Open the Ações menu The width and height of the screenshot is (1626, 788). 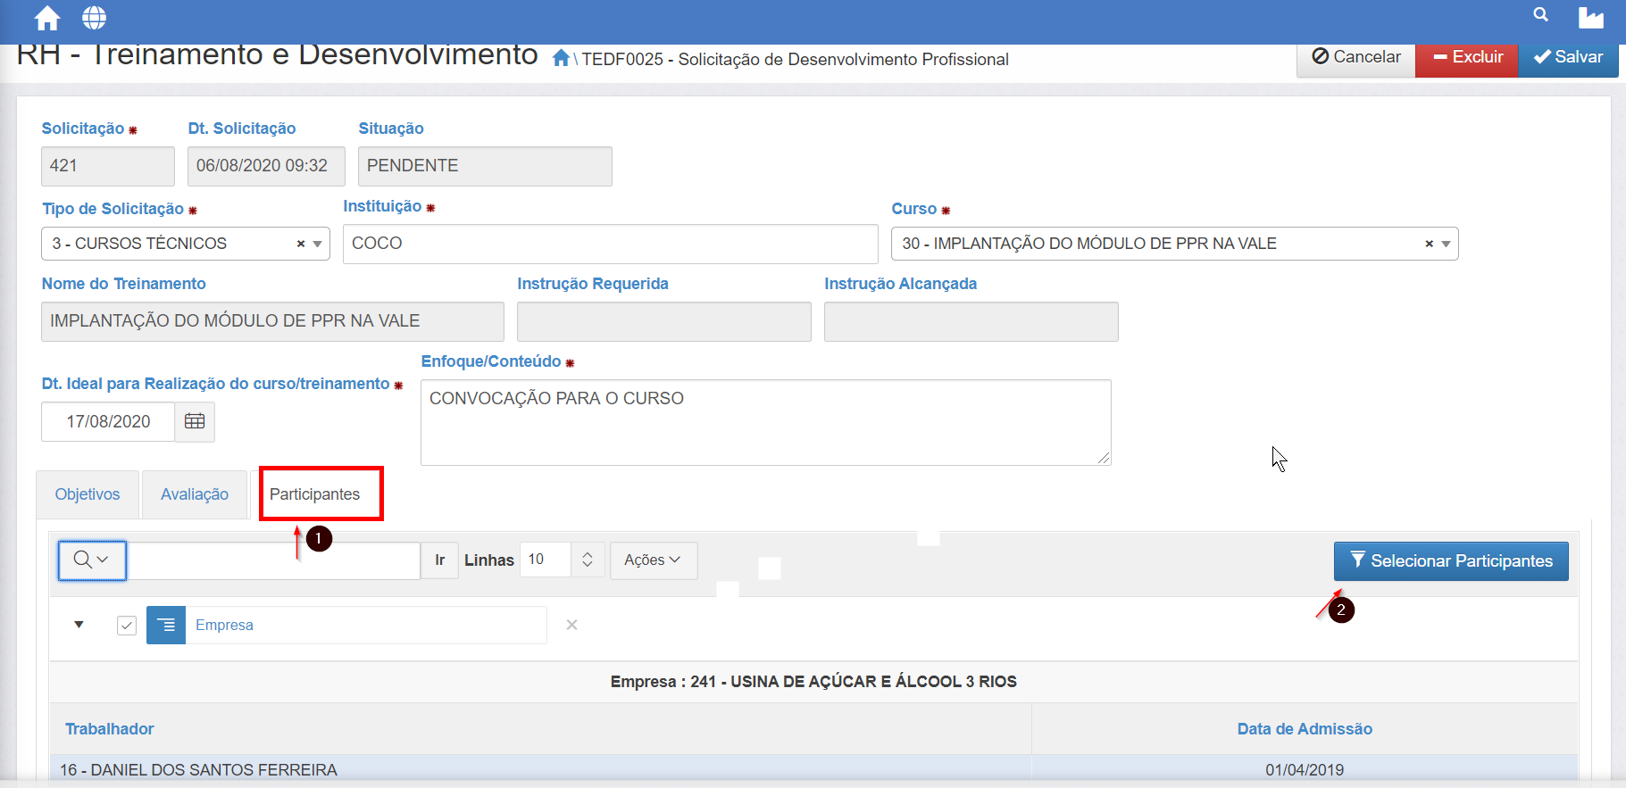coord(653,560)
